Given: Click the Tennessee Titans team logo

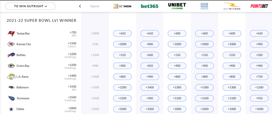Looking at the screenshot, I should 11,98.
